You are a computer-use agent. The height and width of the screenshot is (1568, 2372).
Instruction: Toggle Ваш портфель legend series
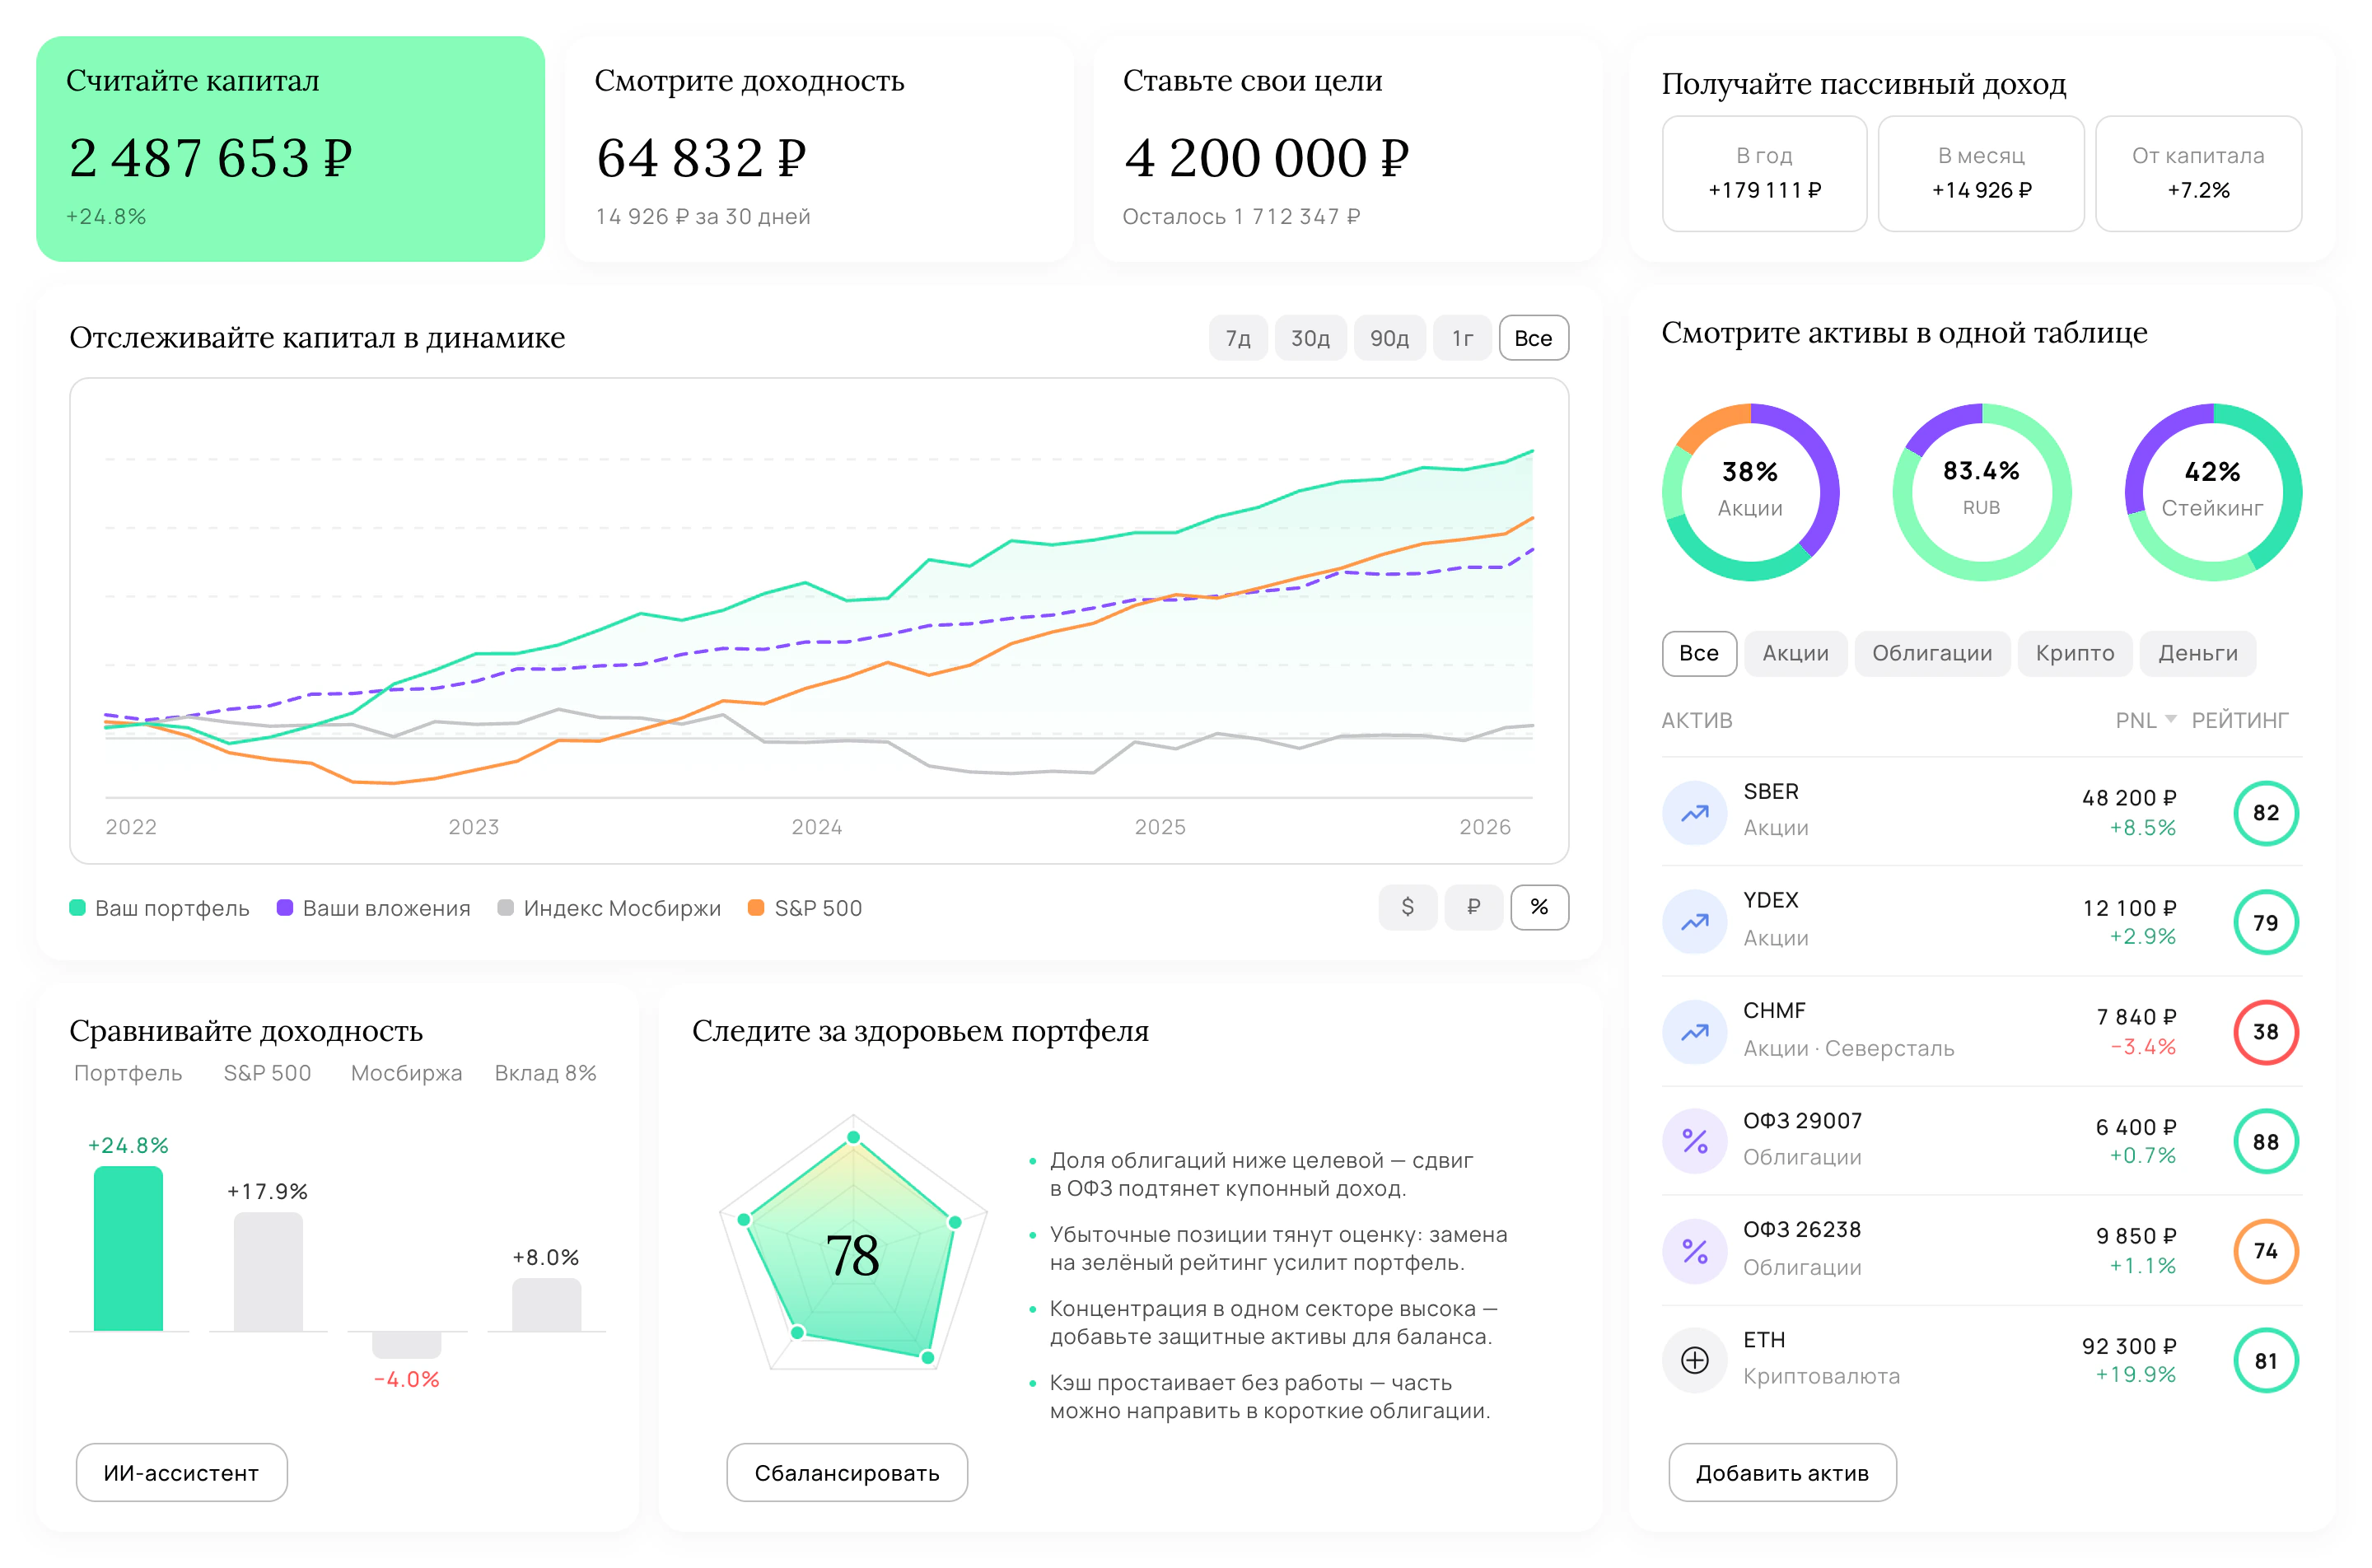point(159,908)
